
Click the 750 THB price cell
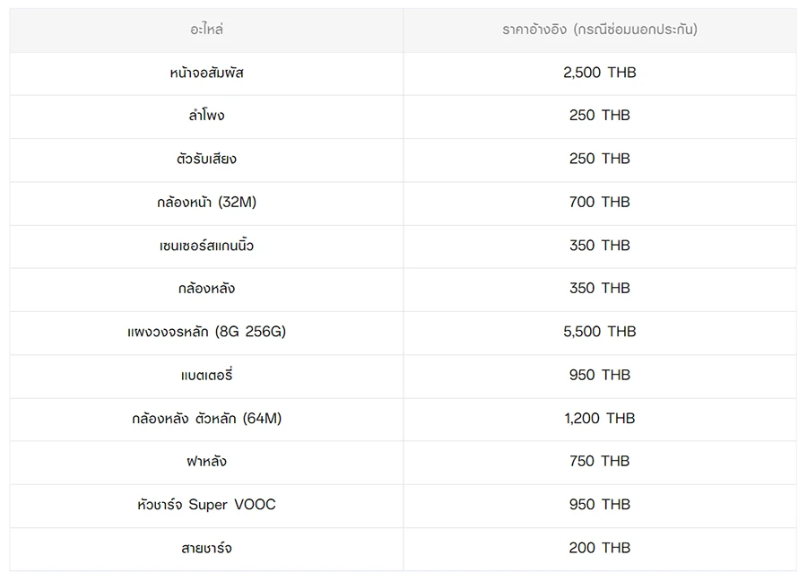click(x=599, y=462)
